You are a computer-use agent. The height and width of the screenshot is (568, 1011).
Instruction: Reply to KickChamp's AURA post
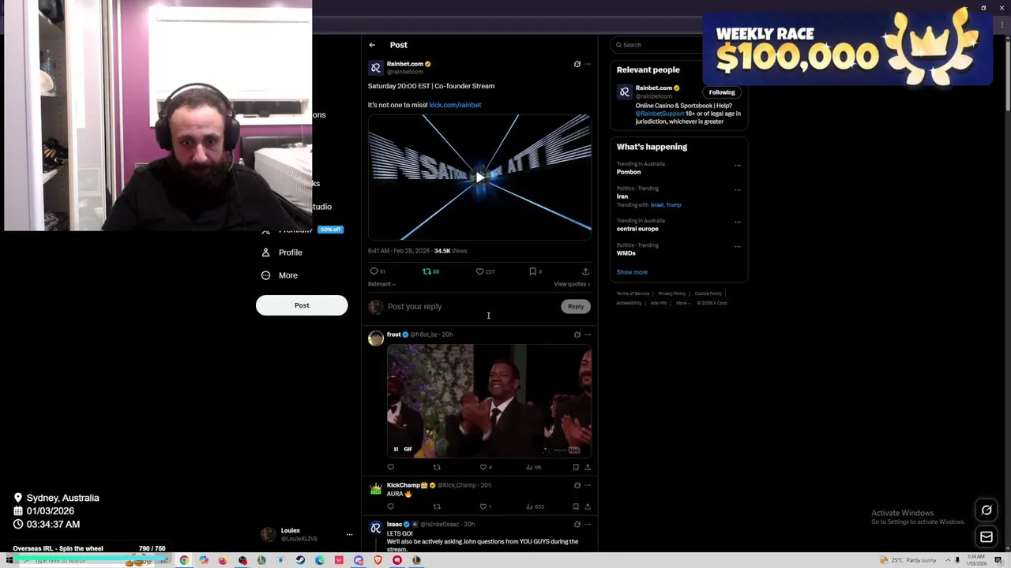[x=390, y=506]
